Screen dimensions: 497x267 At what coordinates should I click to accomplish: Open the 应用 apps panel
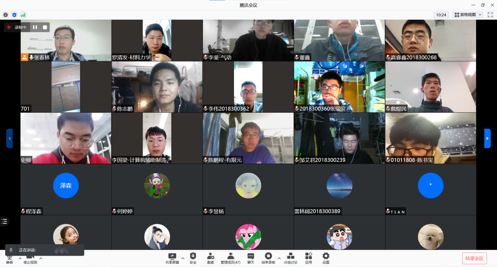[309, 258]
